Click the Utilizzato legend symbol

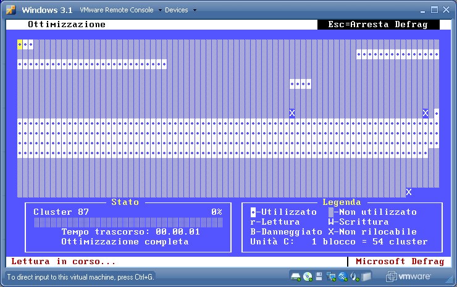click(x=253, y=212)
